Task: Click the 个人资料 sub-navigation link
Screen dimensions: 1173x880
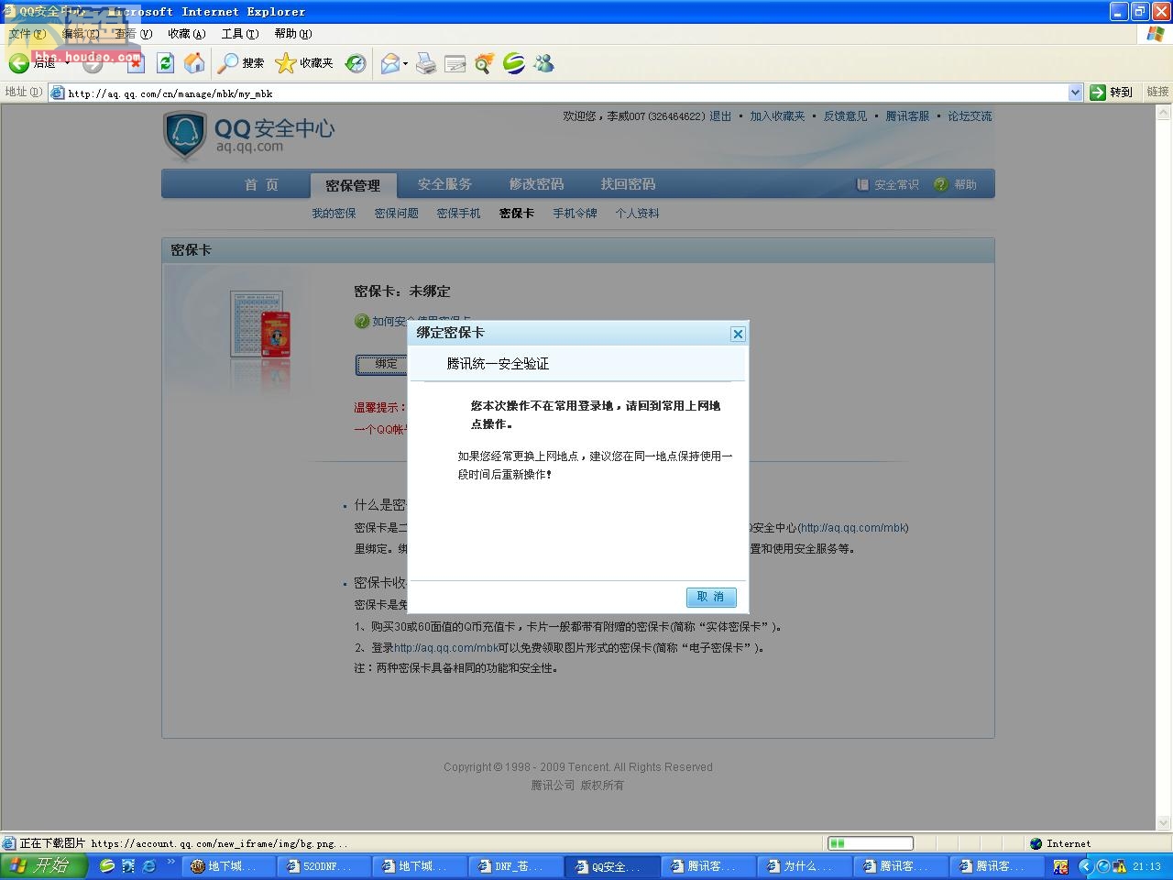Action: click(637, 214)
